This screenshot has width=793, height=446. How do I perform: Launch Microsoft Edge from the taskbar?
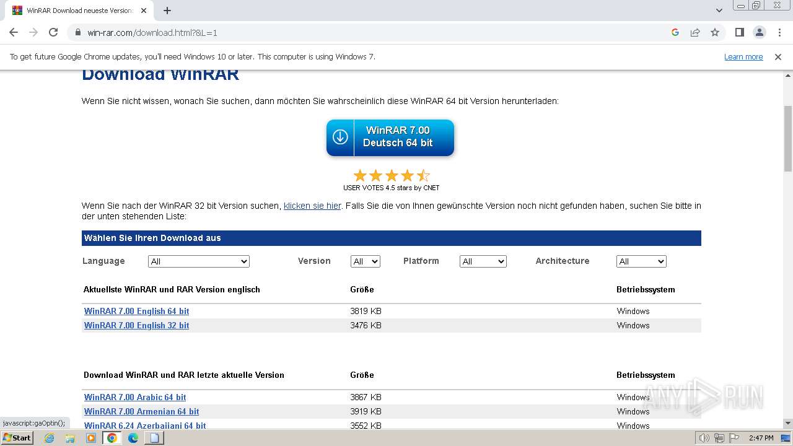click(x=133, y=438)
